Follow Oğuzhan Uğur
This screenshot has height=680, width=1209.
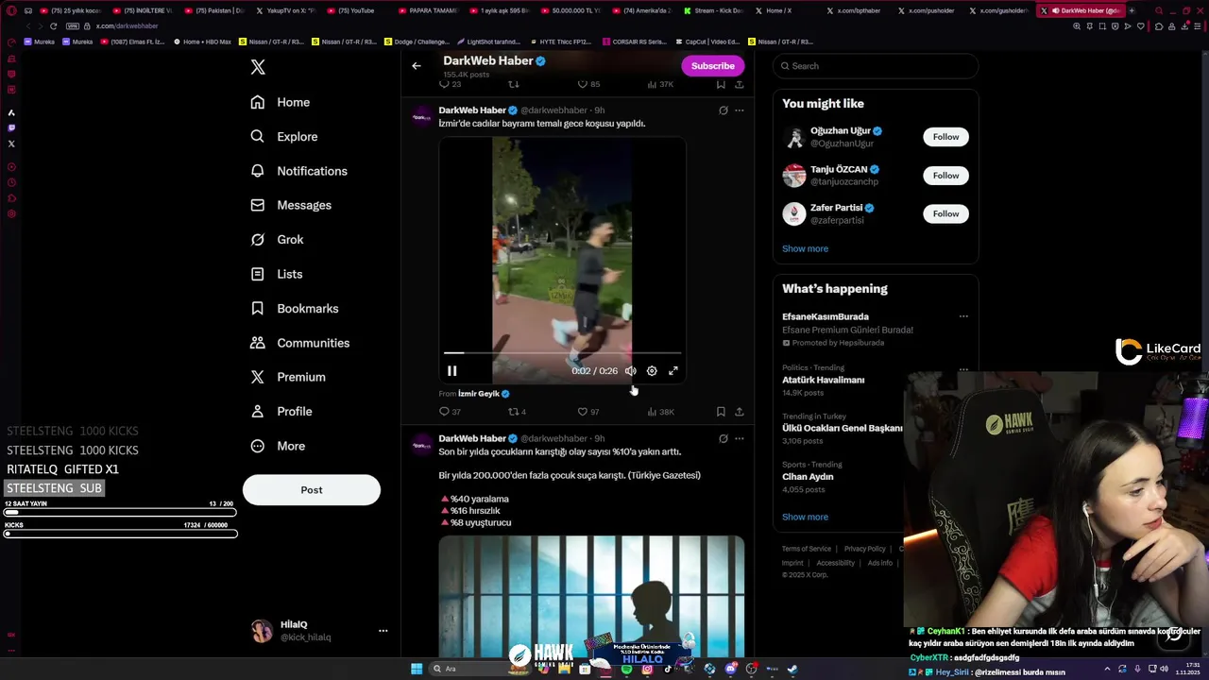tap(945, 137)
